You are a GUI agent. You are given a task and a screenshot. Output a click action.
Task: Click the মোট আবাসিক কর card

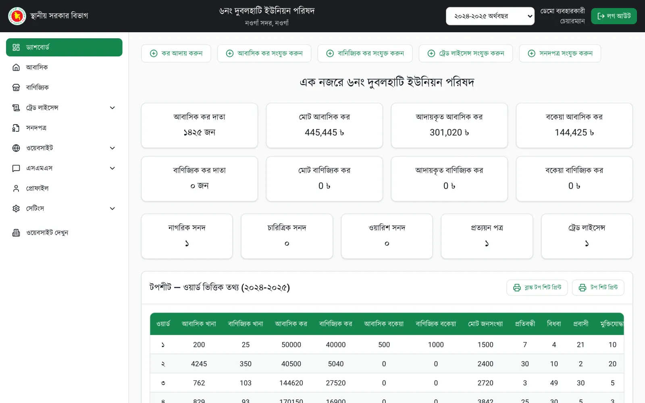(325, 125)
